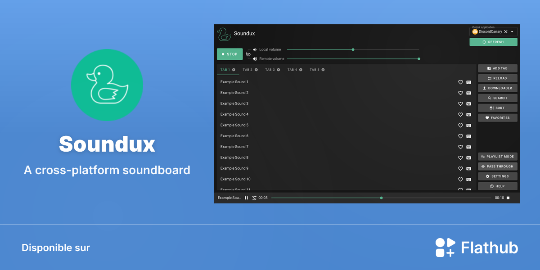Screen dimensions: 540x270
Task: Set hotkey for Example Sound 1 keyboard icon
Action: [x=468, y=82]
